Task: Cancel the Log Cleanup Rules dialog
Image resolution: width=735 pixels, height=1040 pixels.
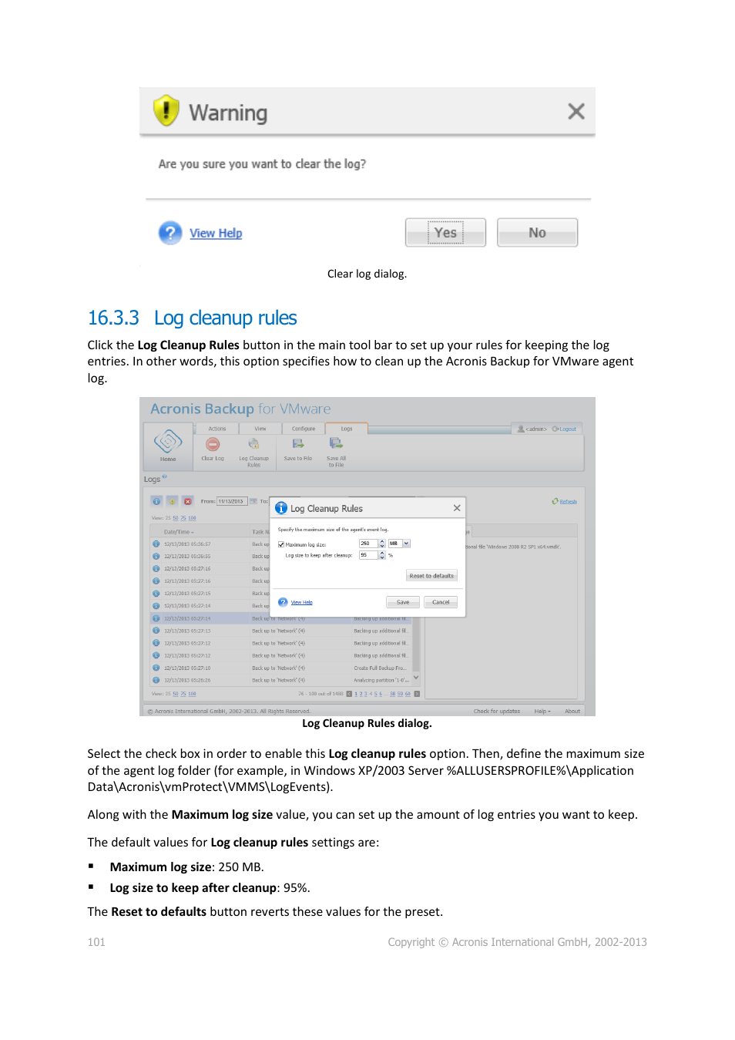Action: tap(441, 602)
